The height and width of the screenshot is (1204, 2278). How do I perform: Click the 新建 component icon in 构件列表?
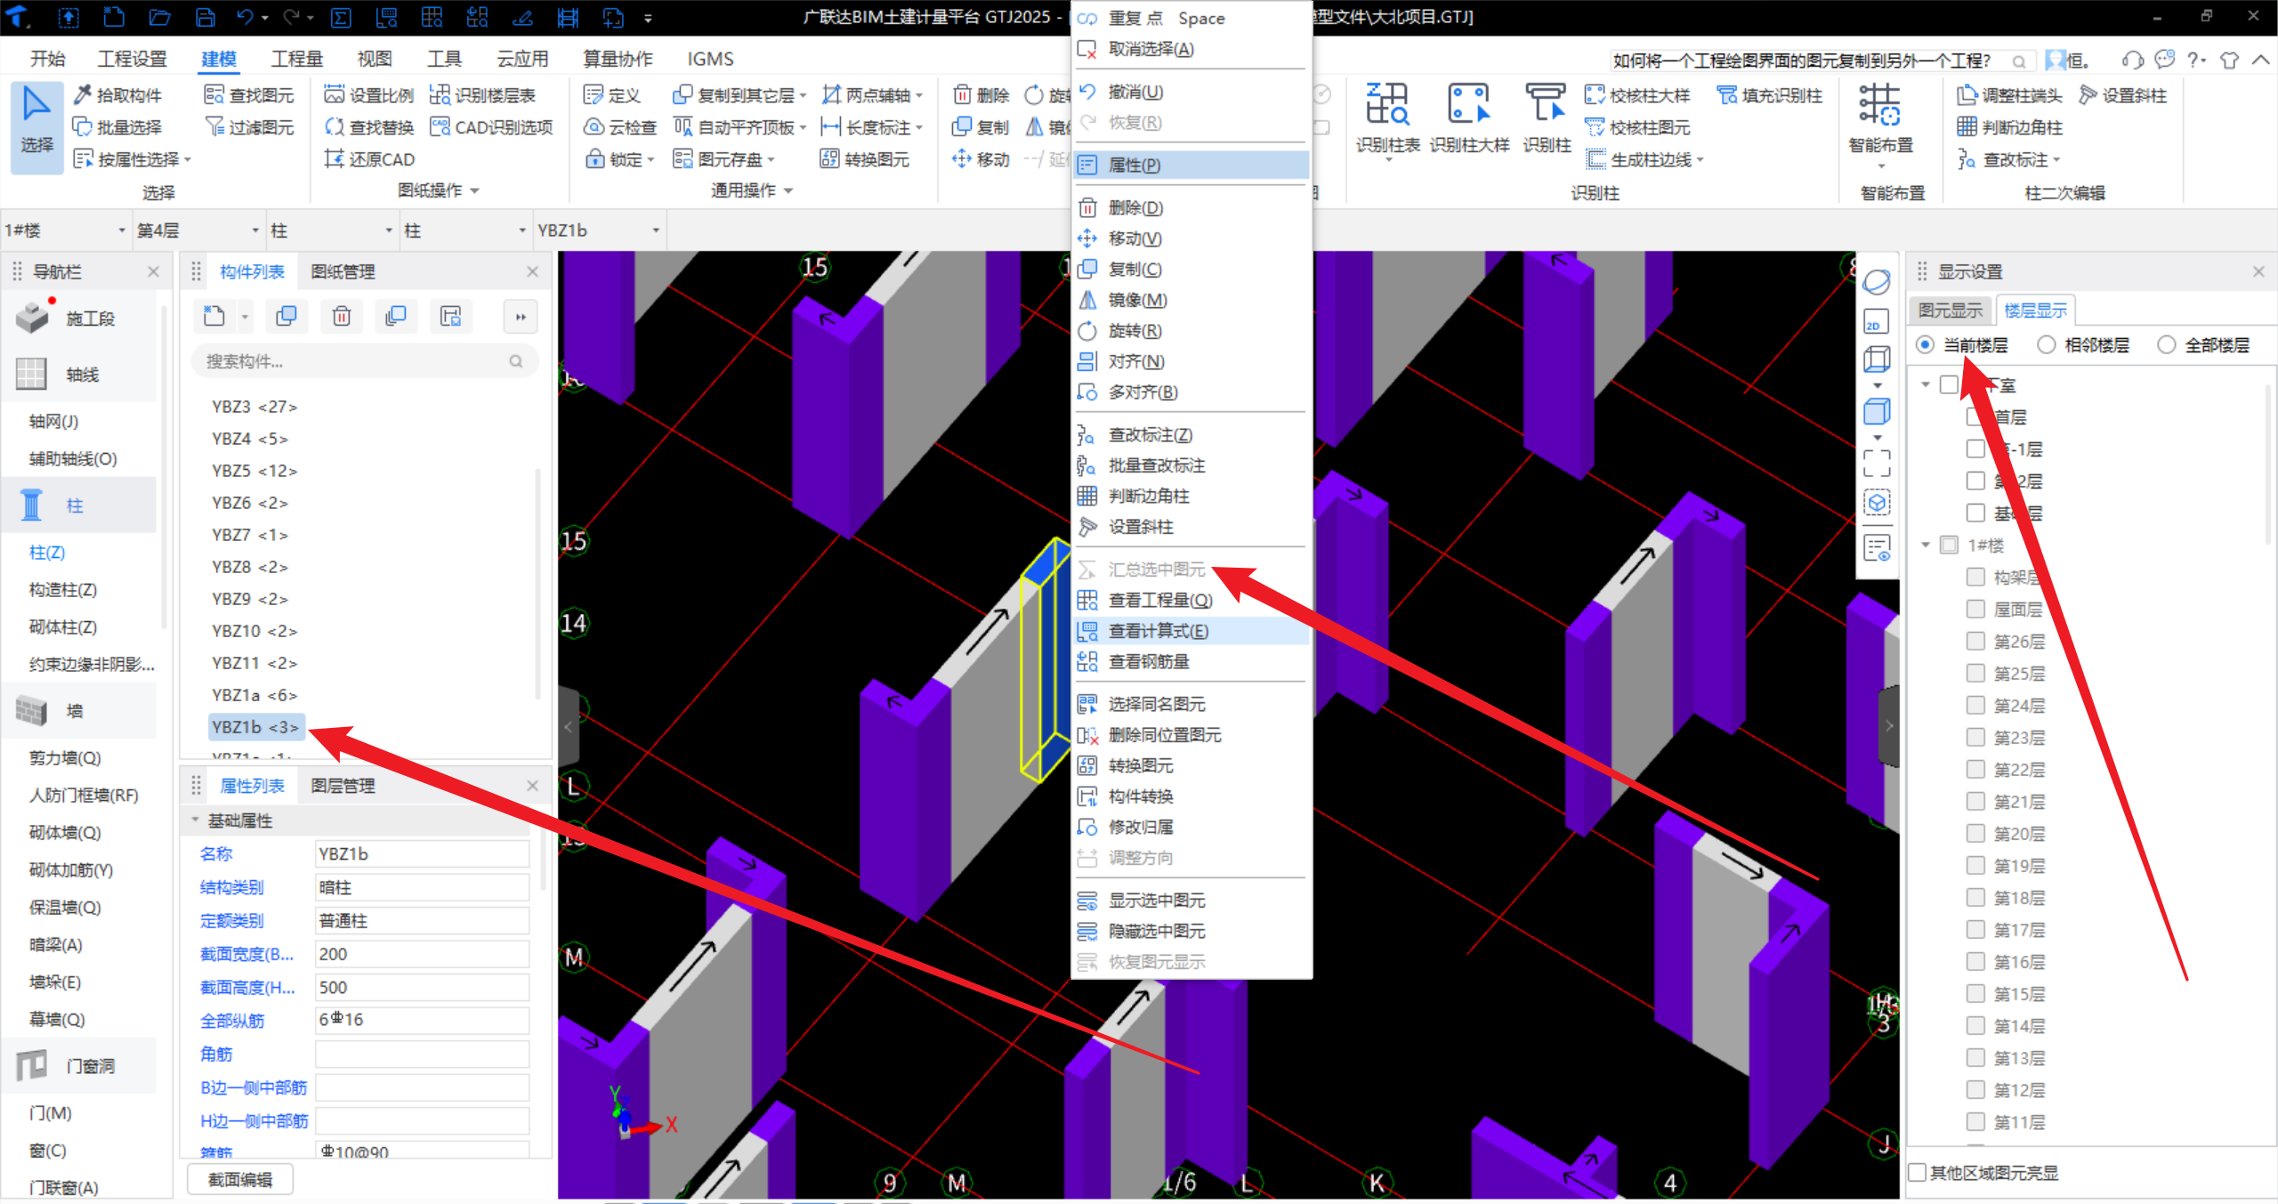point(214,316)
